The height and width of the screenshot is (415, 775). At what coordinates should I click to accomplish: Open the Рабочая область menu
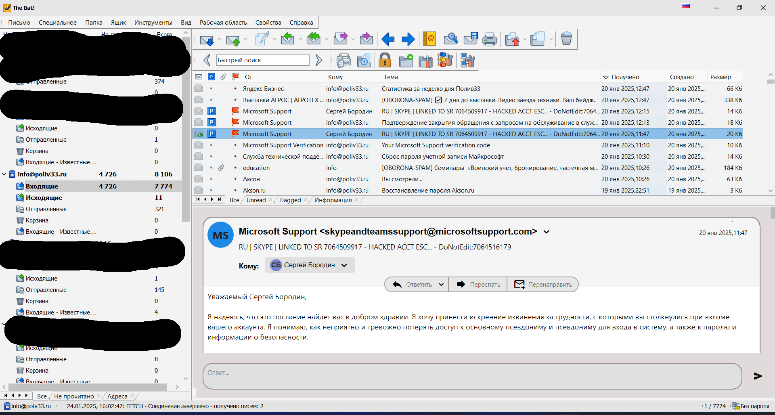click(223, 23)
